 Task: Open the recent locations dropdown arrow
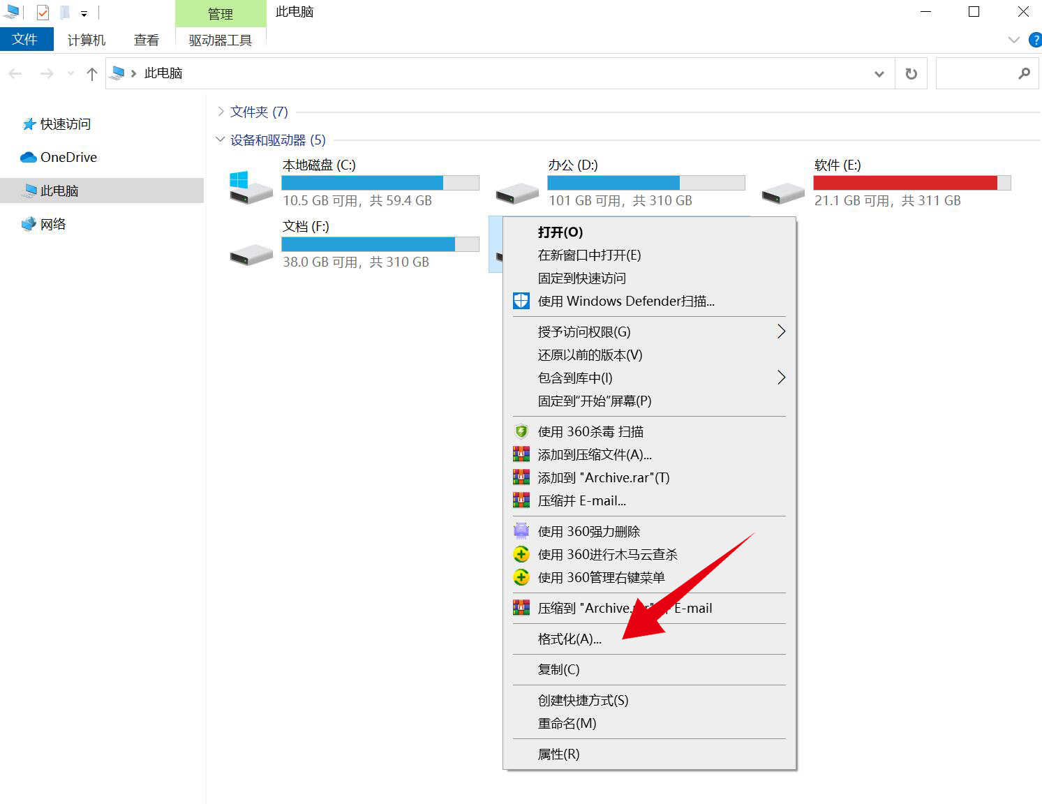(70, 73)
